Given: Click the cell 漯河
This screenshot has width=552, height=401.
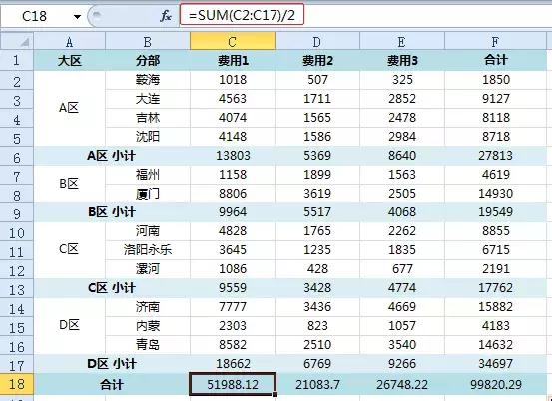Looking at the screenshot, I should coord(148,269).
